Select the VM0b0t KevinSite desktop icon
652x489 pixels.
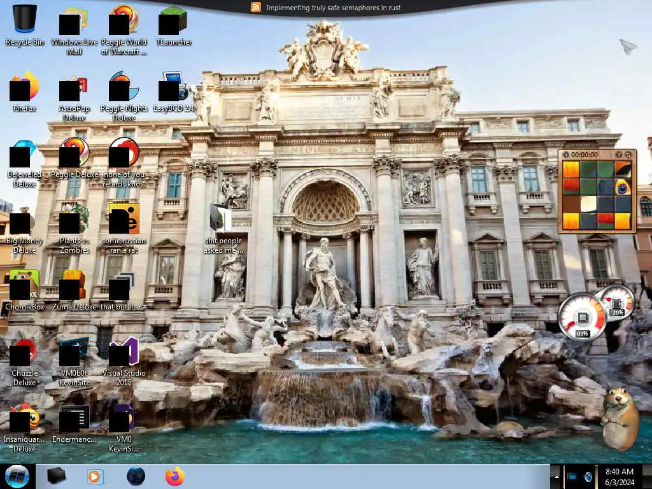tap(74, 362)
